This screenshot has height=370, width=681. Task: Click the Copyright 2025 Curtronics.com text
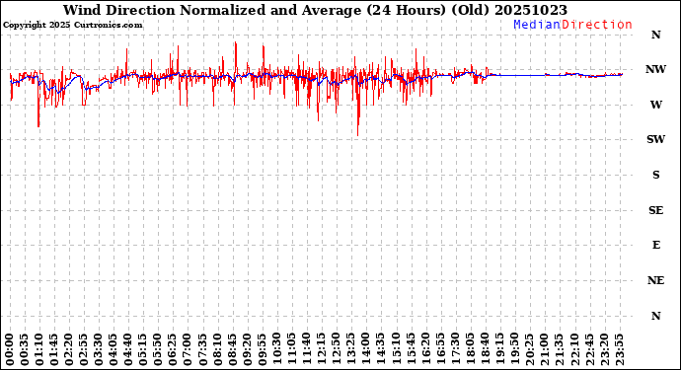(x=72, y=26)
